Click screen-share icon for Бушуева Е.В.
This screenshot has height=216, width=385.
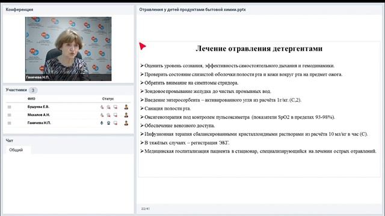pyautogui.click(x=115, y=107)
